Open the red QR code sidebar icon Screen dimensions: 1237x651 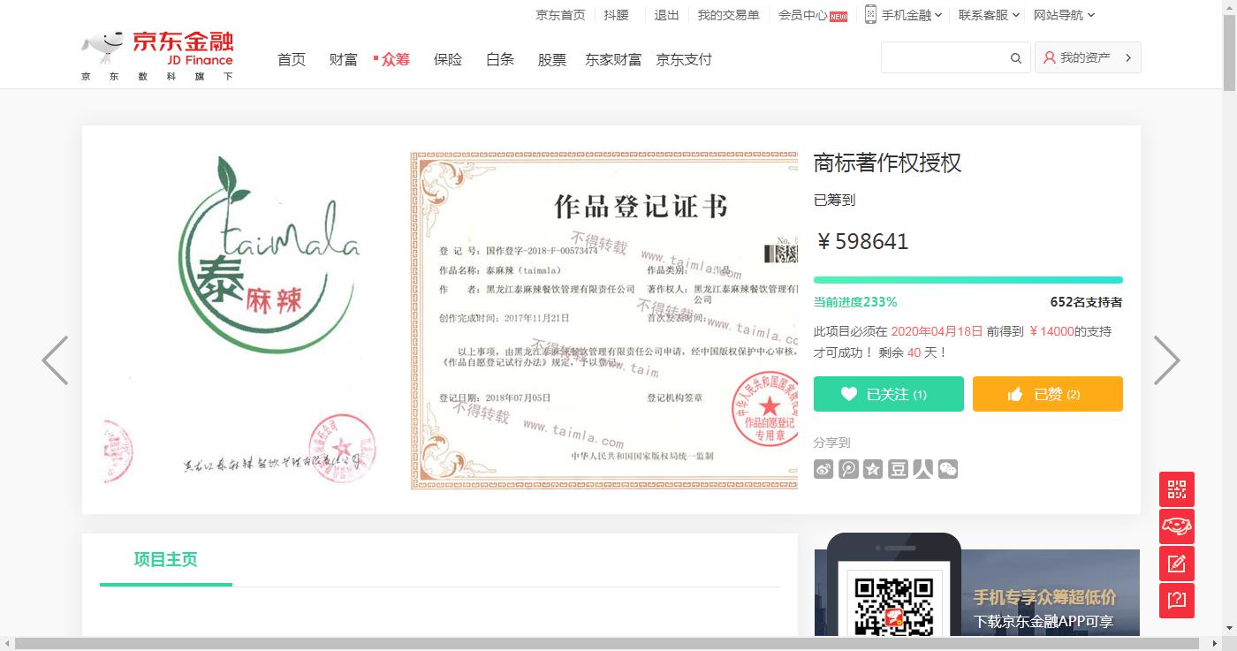click(x=1176, y=489)
